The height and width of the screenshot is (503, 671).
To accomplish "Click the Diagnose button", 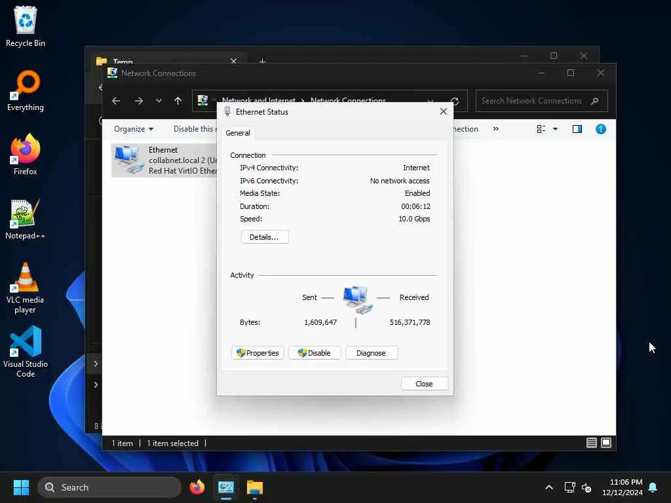I will pyautogui.click(x=372, y=353).
